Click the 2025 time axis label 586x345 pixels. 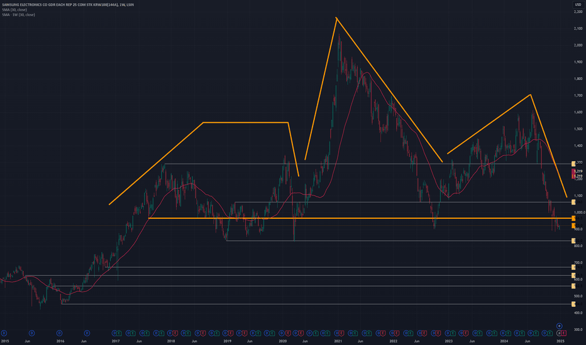tap(560, 341)
